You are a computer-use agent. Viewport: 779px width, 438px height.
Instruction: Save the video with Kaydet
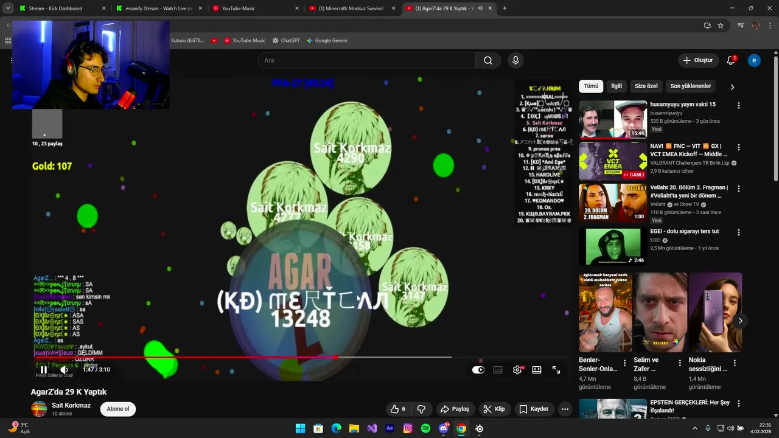pyautogui.click(x=534, y=409)
